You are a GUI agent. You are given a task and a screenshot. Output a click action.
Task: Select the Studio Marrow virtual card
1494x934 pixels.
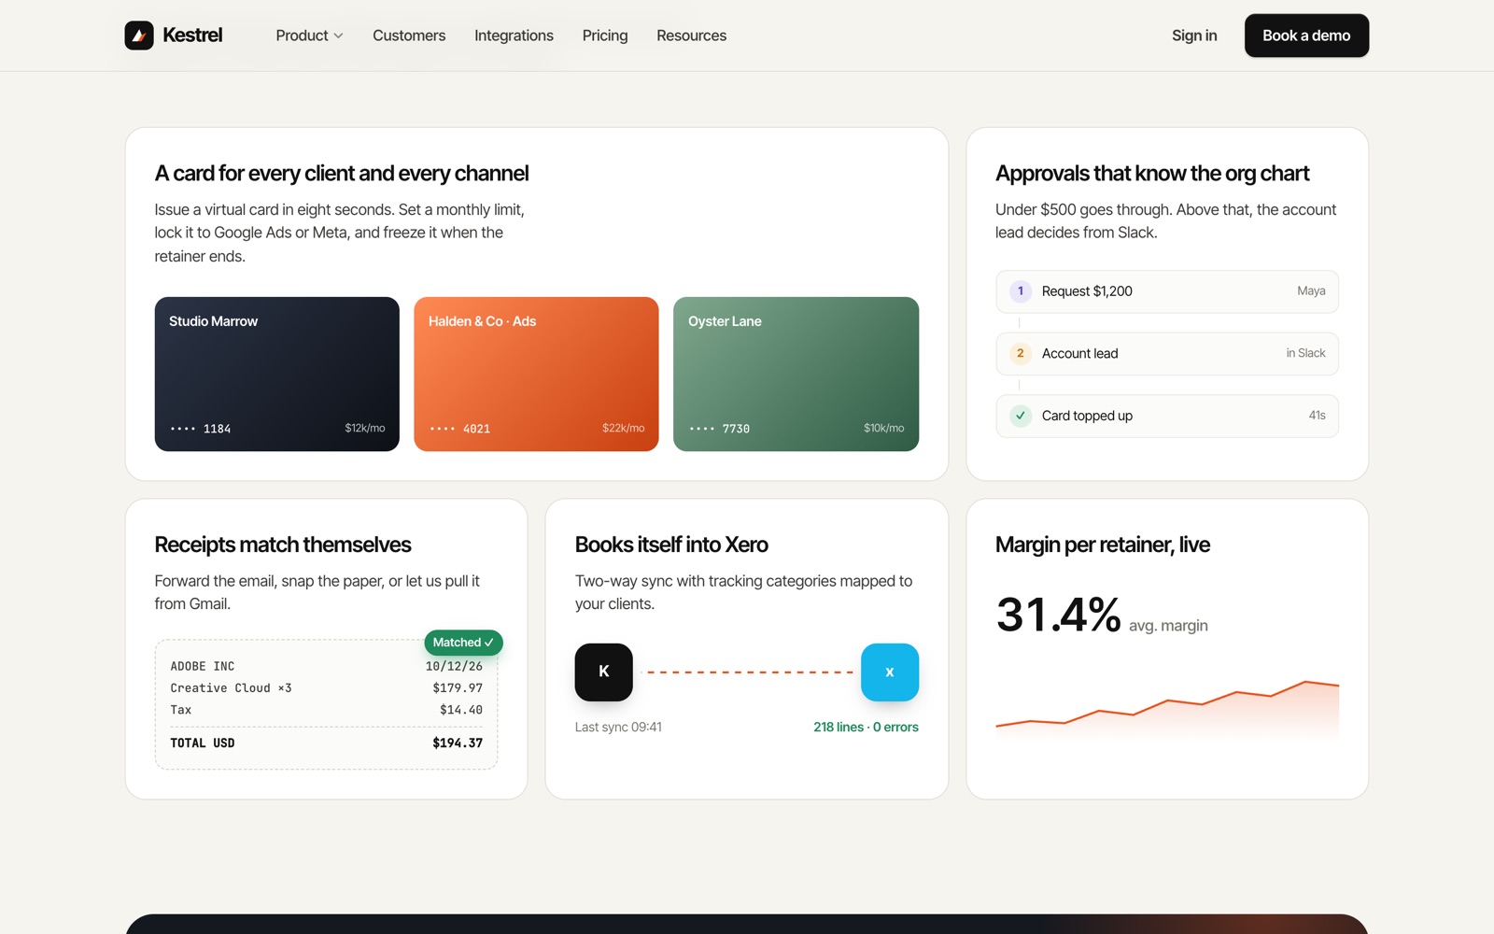277,374
